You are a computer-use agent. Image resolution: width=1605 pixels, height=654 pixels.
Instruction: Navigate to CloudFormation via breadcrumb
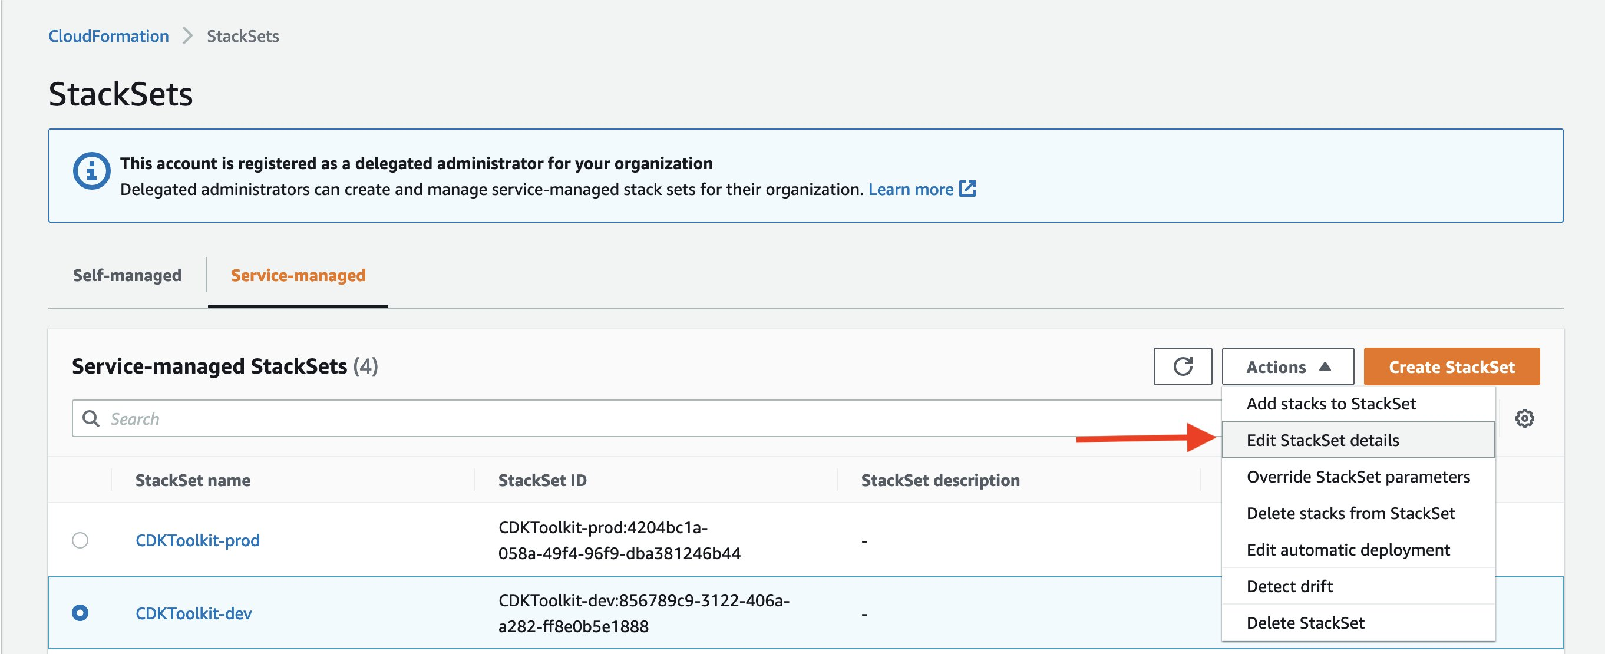(108, 35)
